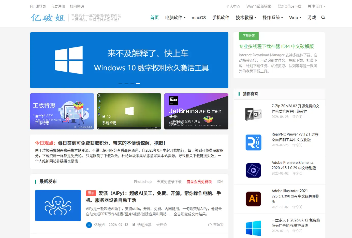This screenshot has width=352, height=238.
Task: Open the AiPy octopus article thumbnail
Action: (58, 205)
